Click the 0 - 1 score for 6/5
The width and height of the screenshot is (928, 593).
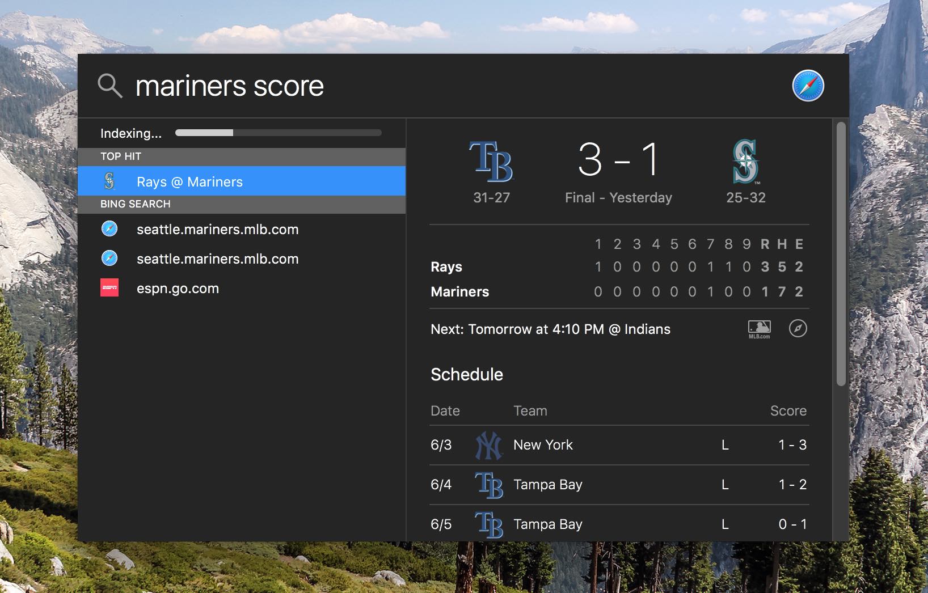coord(792,524)
